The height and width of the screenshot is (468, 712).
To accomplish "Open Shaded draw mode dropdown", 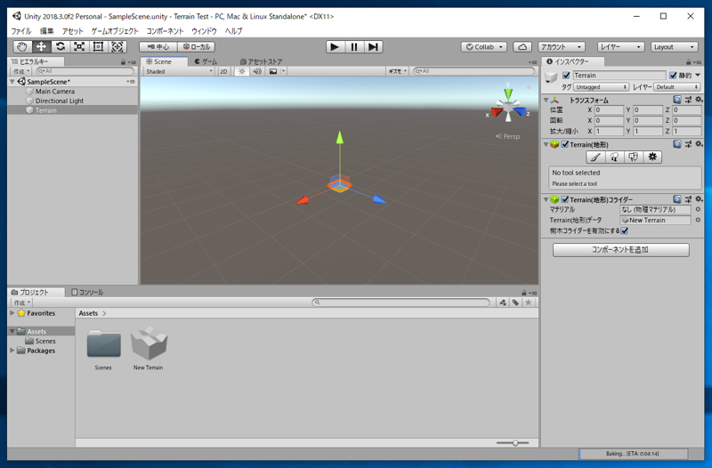I will point(179,71).
